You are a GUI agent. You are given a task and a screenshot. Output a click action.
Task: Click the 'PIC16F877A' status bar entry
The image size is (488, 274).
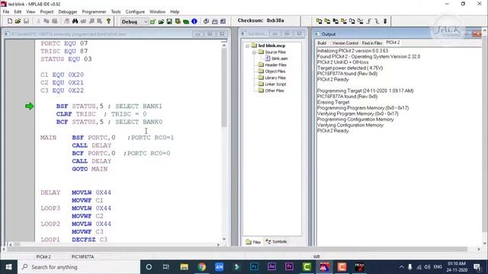(x=82, y=256)
